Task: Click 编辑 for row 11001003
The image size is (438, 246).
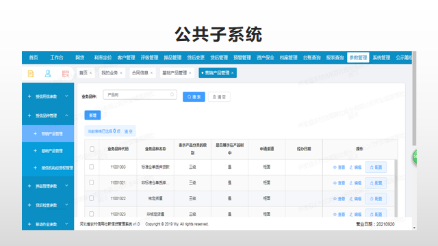Action: pos(356,167)
